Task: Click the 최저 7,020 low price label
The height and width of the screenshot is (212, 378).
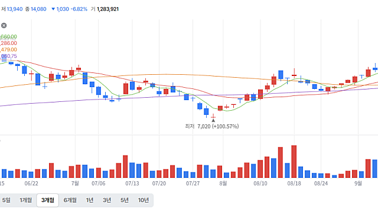Action: click(x=212, y=126)
